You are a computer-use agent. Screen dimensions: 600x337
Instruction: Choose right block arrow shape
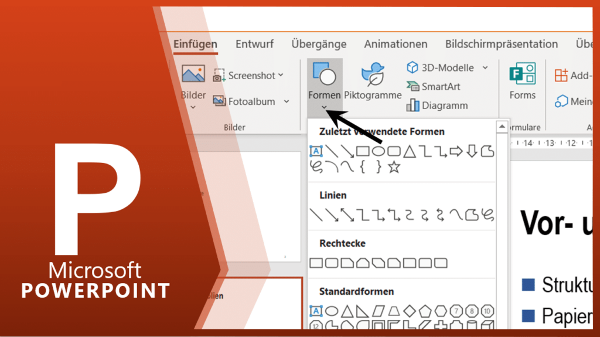coord(456,151)
